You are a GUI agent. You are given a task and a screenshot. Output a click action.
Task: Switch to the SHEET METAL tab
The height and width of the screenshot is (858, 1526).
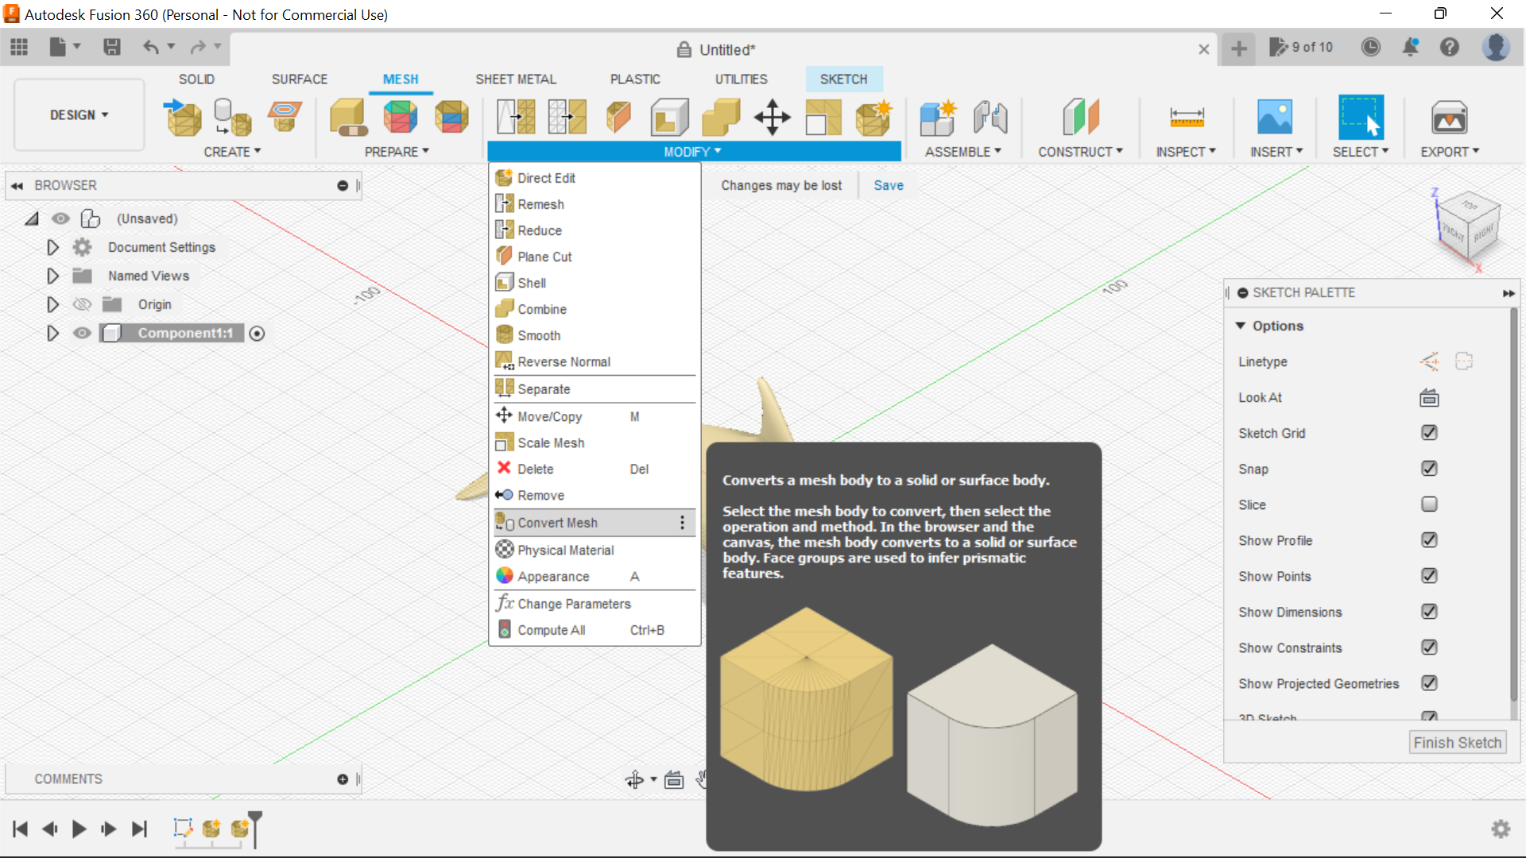(516, 79)
